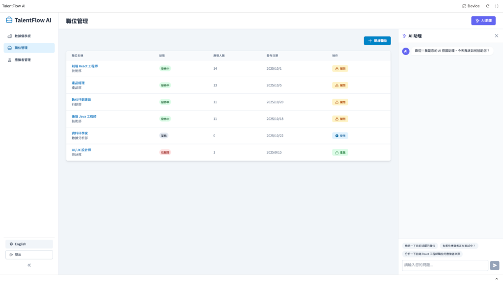This screenshot has height=283, width=503.
Task: Click the TalentFlow AI briefcase logo
Action: (9, 20)
